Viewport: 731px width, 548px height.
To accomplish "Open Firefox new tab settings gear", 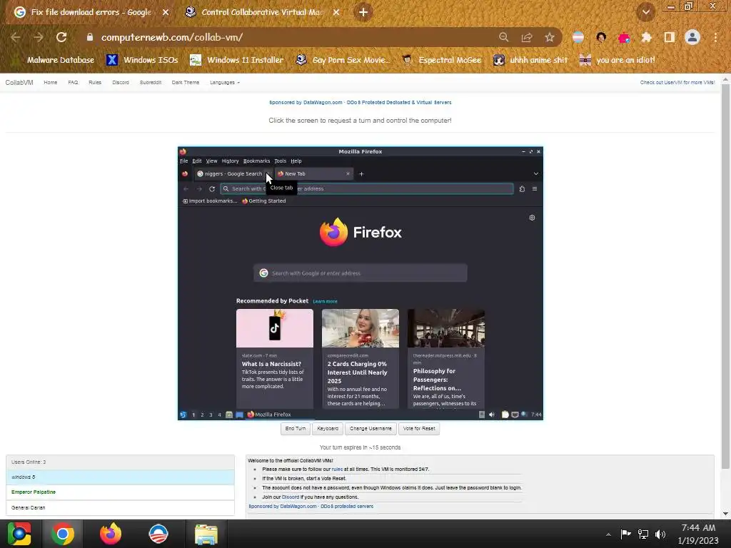I will click(x=532, y=218).
